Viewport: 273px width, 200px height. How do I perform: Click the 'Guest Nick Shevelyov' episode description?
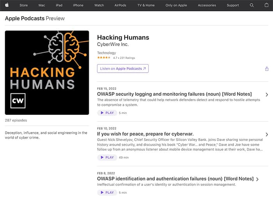pos(180,145)
